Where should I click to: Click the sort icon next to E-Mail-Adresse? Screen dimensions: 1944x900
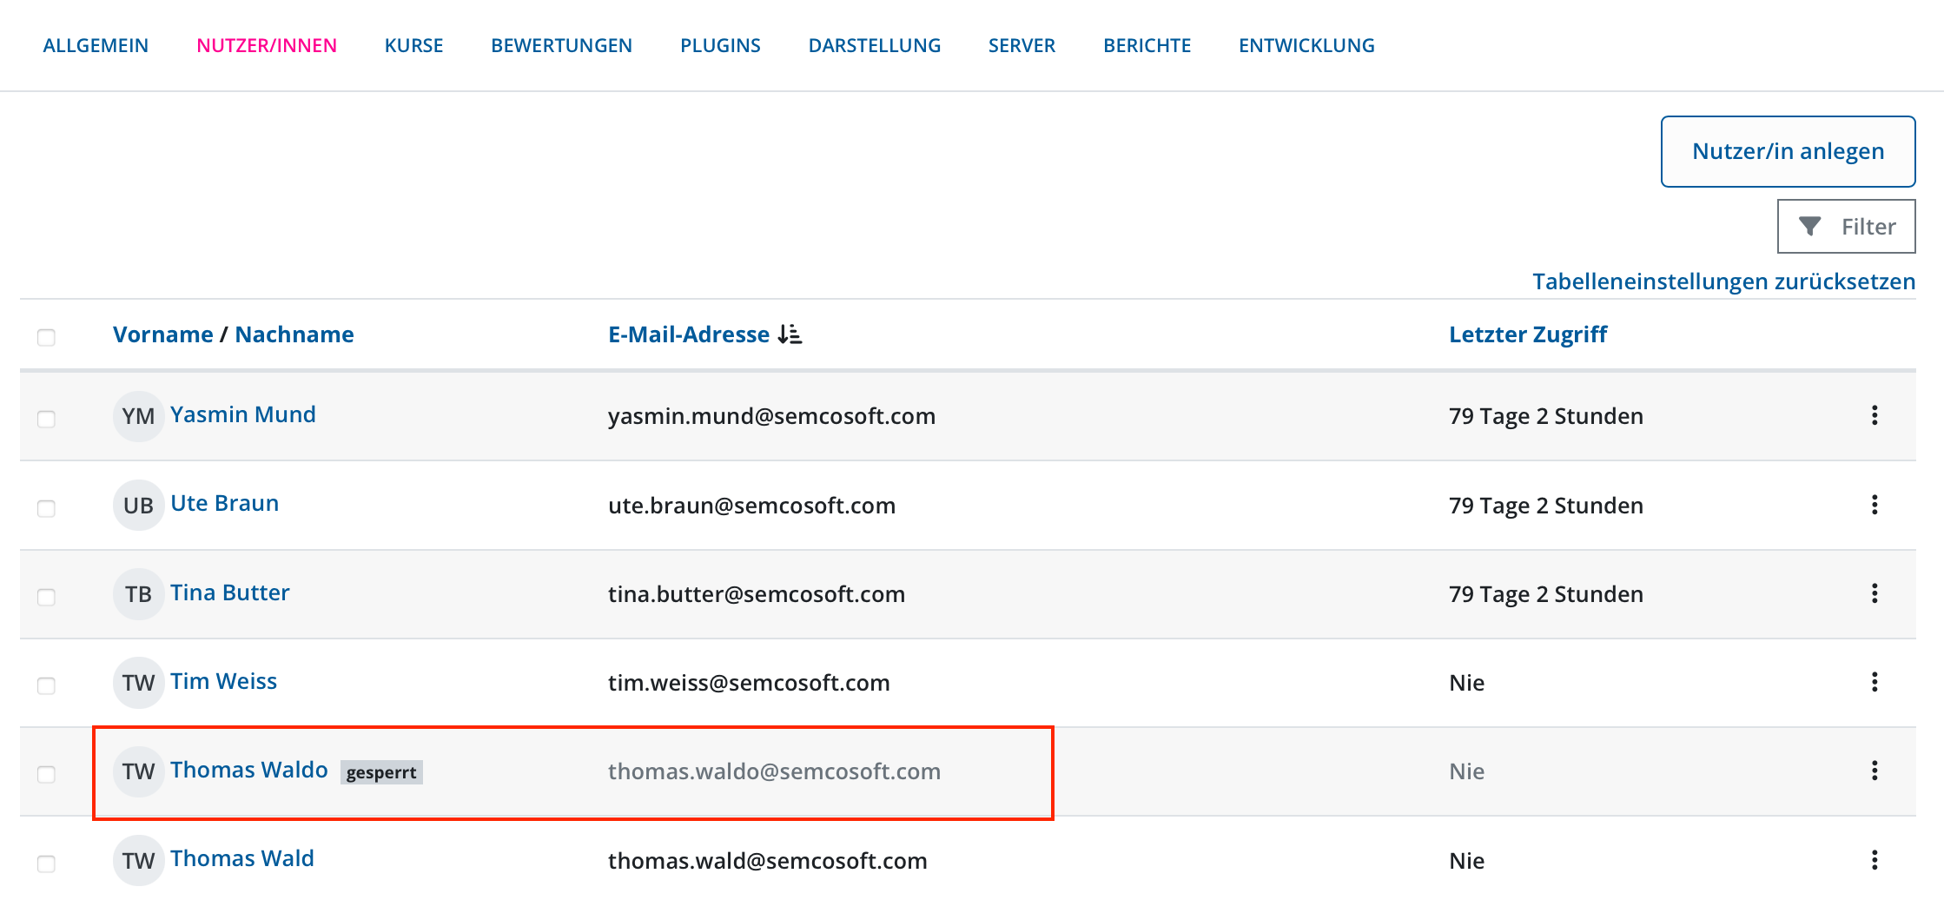(x=791, y=334)
